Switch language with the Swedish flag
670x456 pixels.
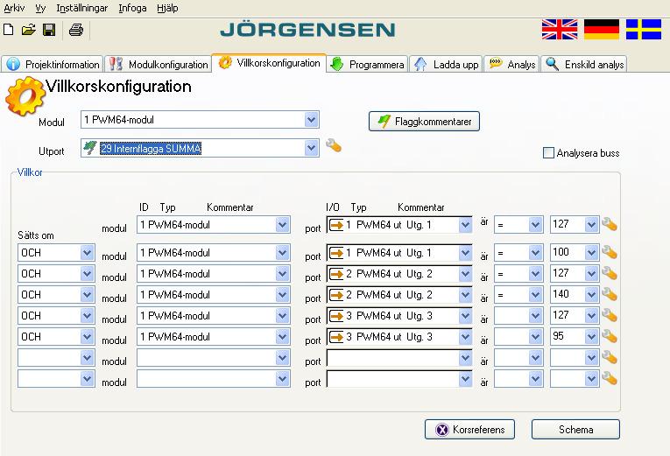[644, 30]
